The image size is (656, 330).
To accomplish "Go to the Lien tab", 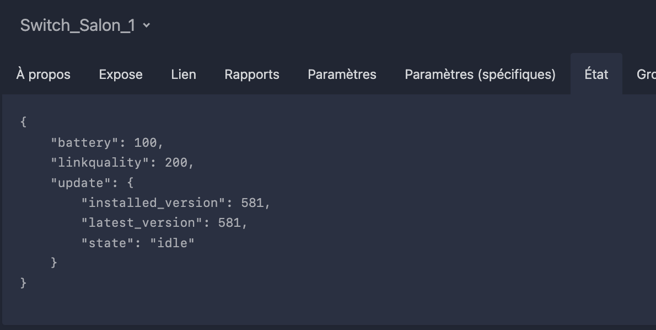I will 183,74.
